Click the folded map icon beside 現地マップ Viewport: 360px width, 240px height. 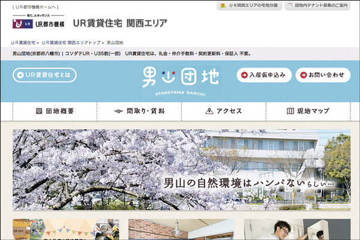point(290,111)
